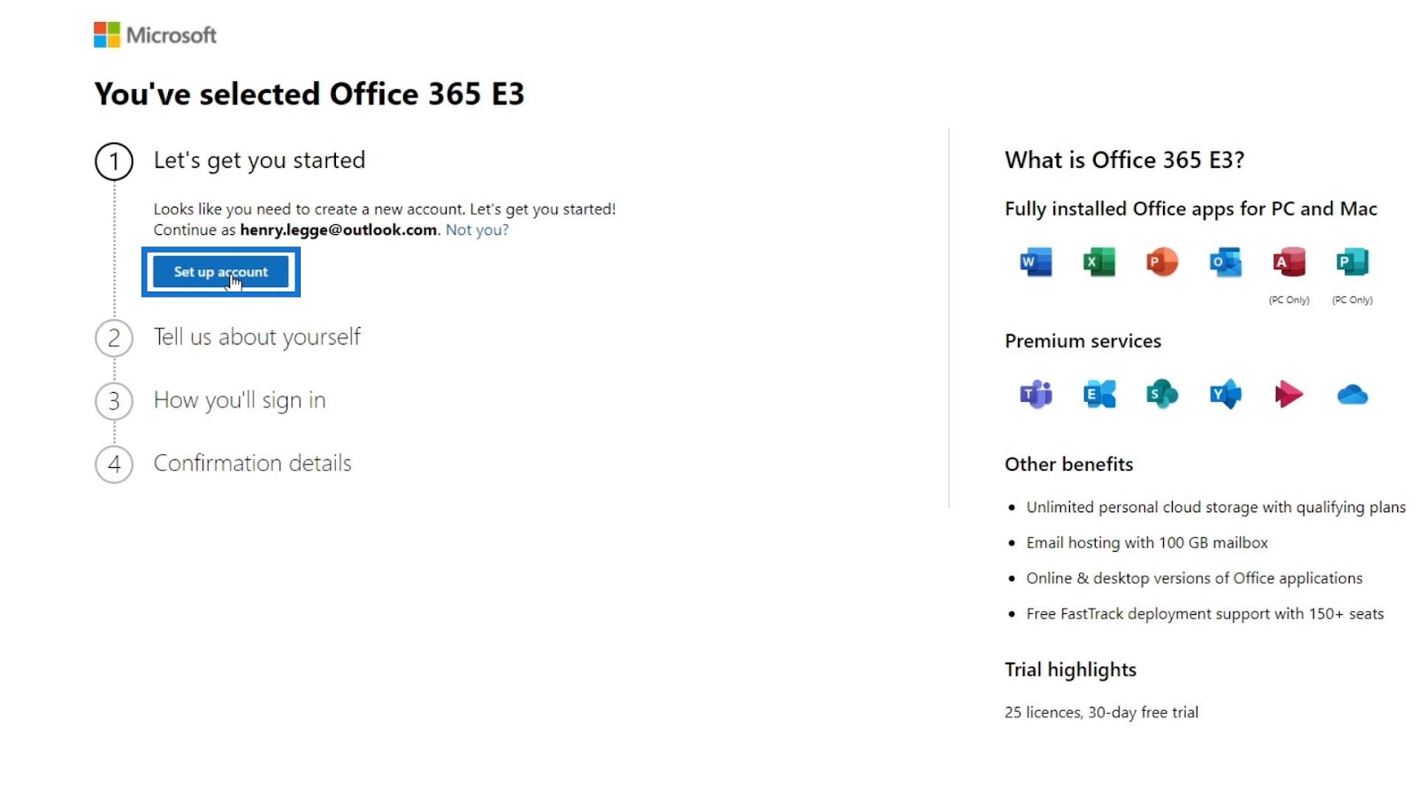
Task: Click the Microsoft Teams icon
Action: (1036, 394)
